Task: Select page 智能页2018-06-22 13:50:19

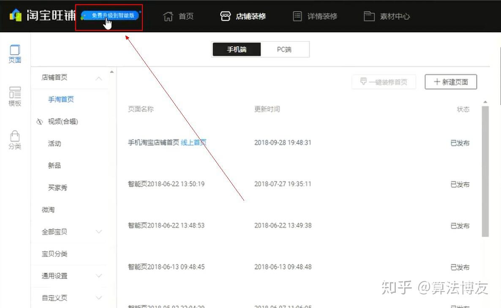Action: (166, 184)
